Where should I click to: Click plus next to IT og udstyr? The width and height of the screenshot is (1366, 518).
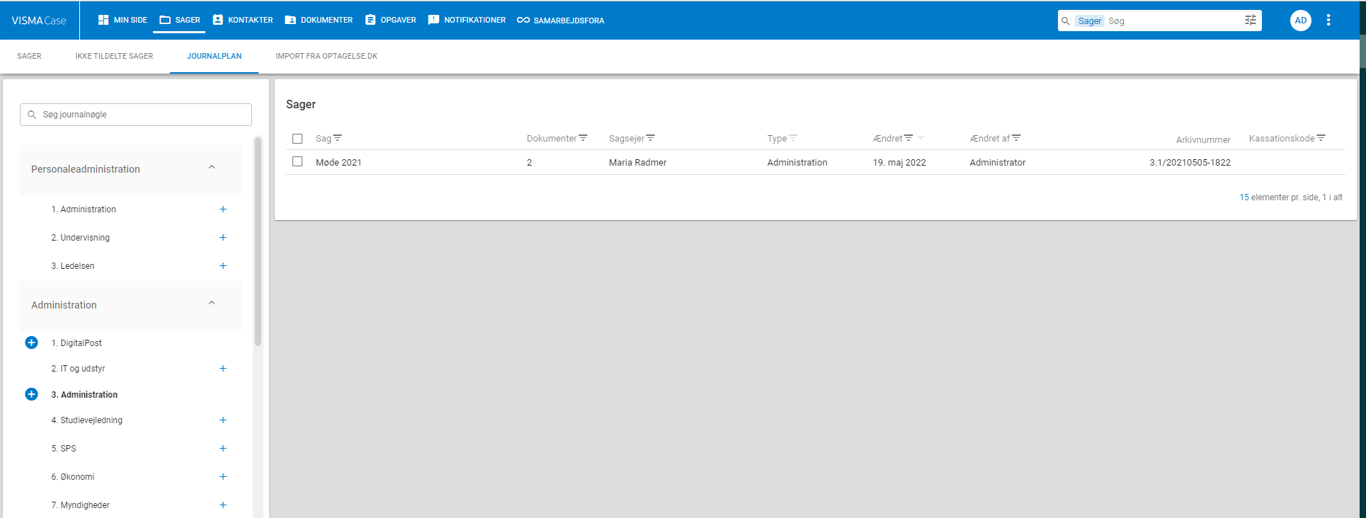coord(222,369)
